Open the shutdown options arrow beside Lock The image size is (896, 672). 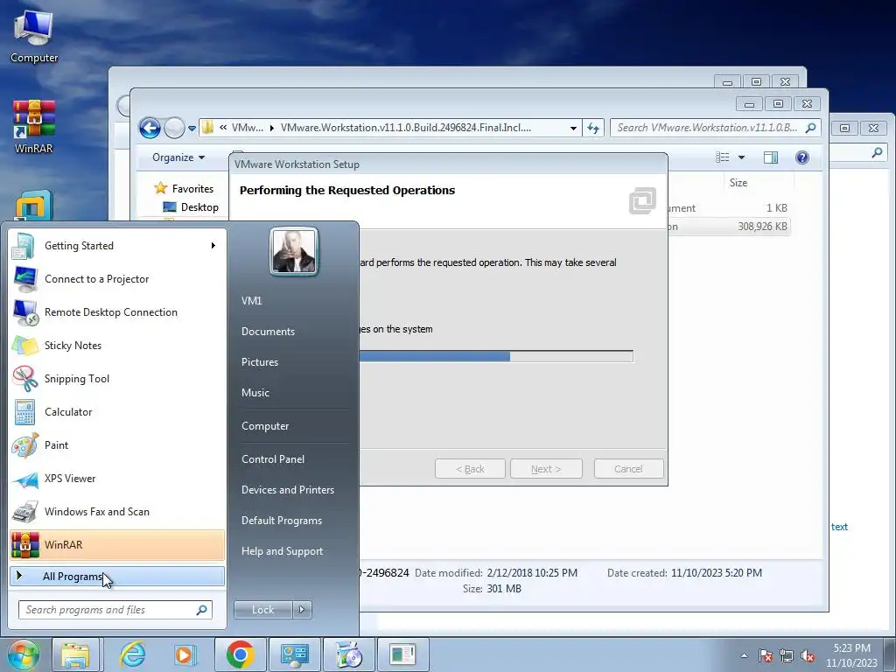[x=302, y=610]
